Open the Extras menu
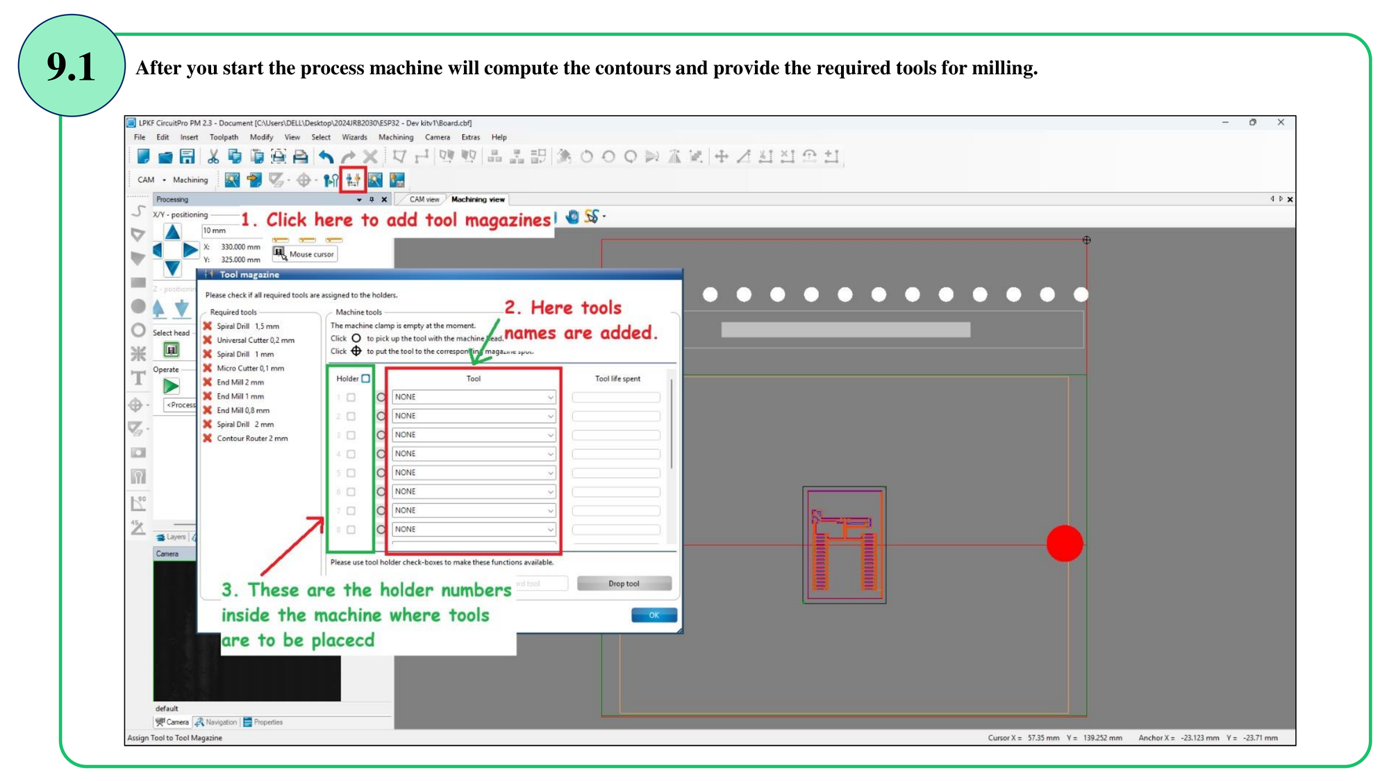This screenshot has height=781, width=1389. coord(471,137)
